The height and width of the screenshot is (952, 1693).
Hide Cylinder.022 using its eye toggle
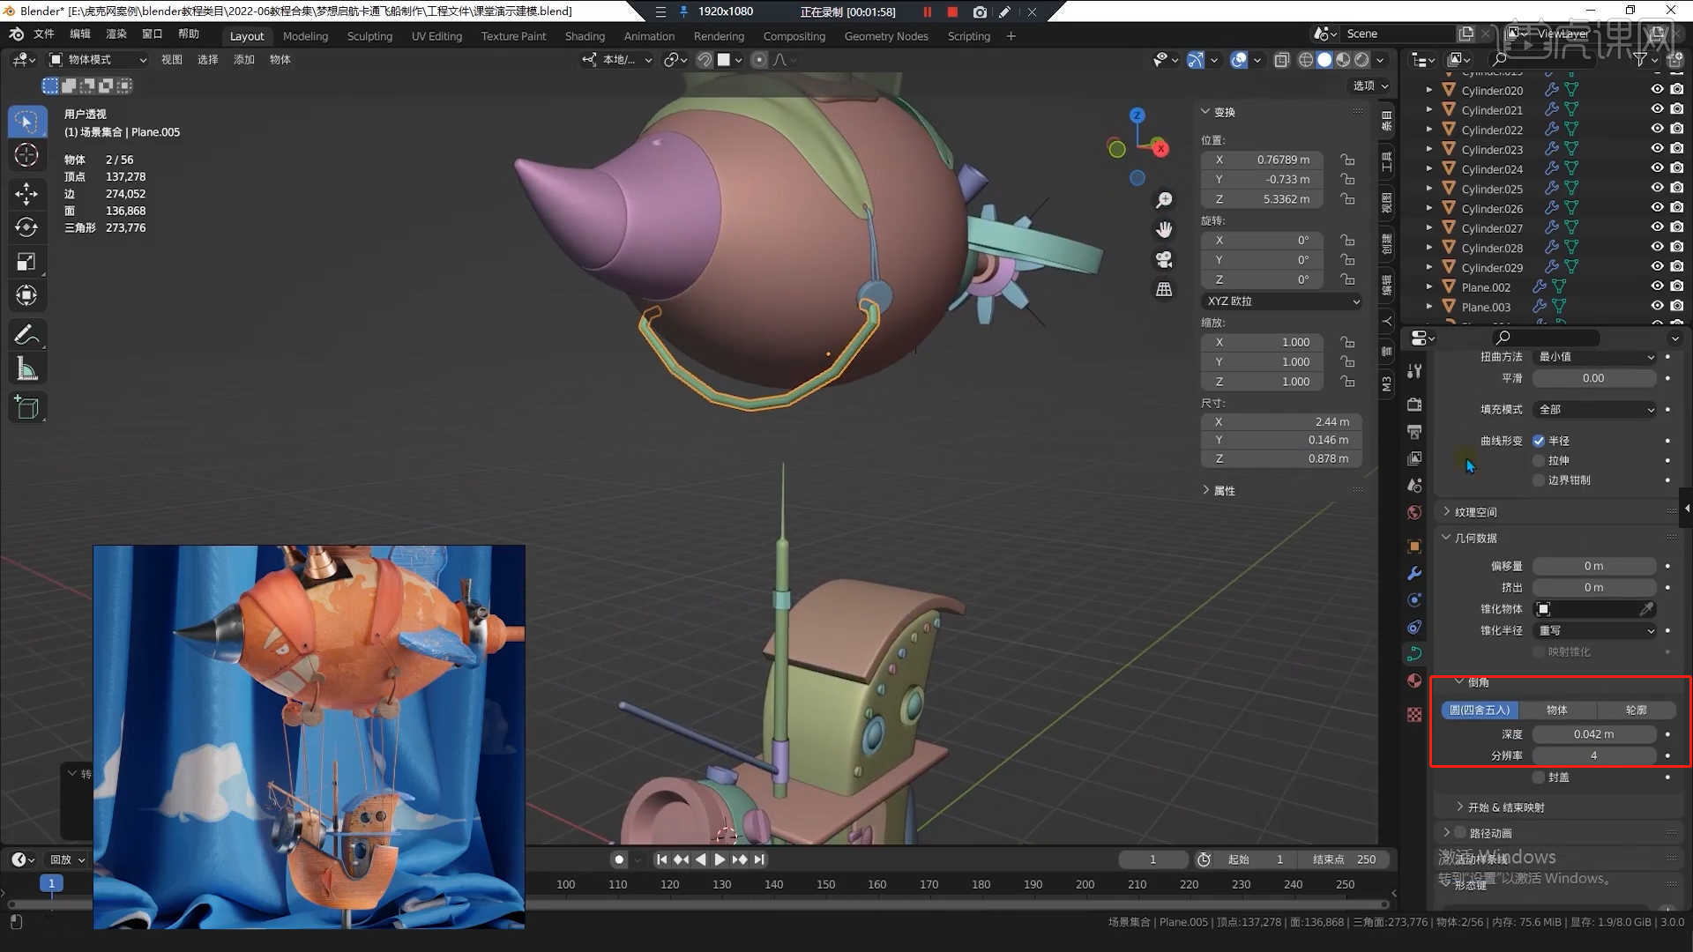click(1656, 129)
